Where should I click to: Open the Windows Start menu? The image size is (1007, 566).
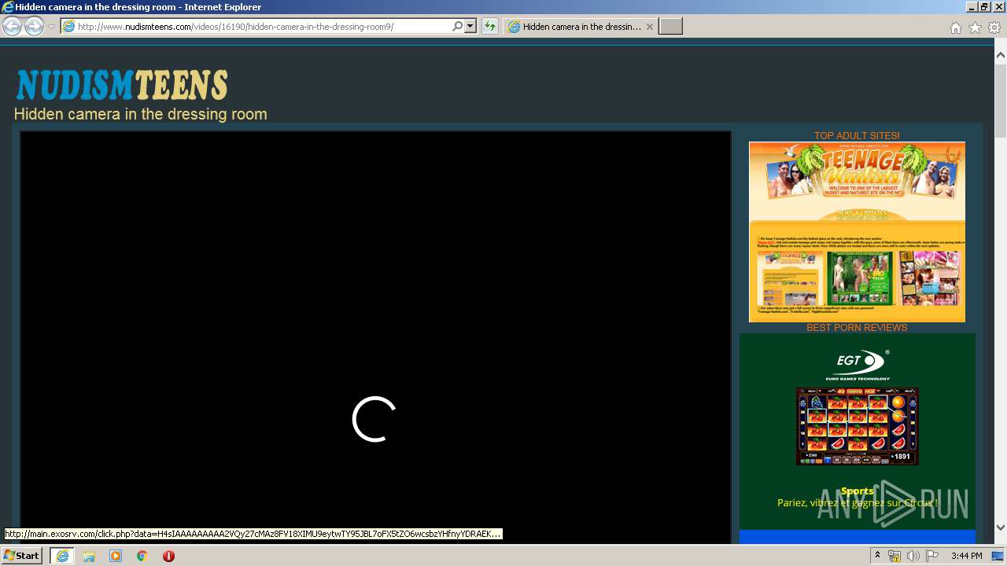(x=22, y=556)
